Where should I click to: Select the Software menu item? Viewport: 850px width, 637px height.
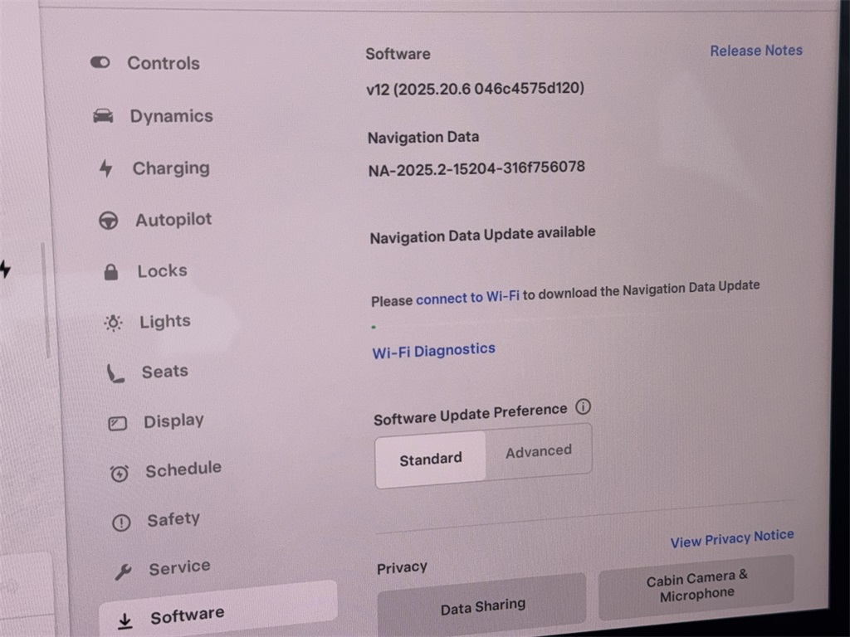(187, 615)
